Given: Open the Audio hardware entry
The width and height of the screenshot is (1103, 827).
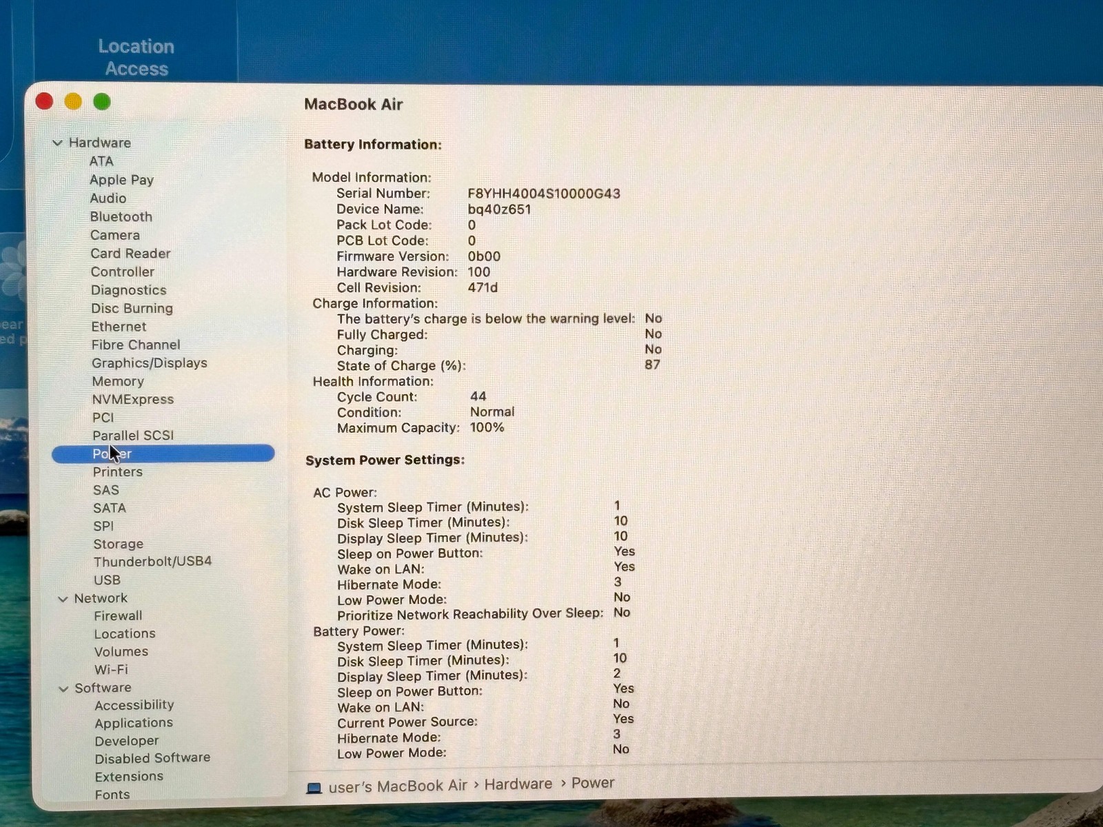Looking at the screenshot, I should (108, 198).
